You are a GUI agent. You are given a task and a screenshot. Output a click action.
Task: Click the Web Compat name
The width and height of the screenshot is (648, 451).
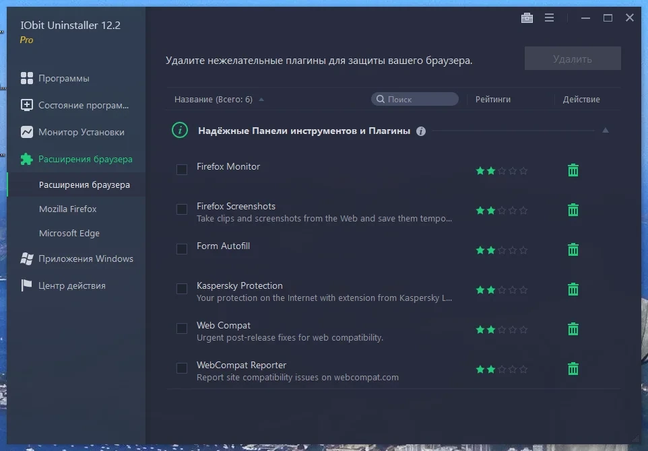(x=224, y=325)
